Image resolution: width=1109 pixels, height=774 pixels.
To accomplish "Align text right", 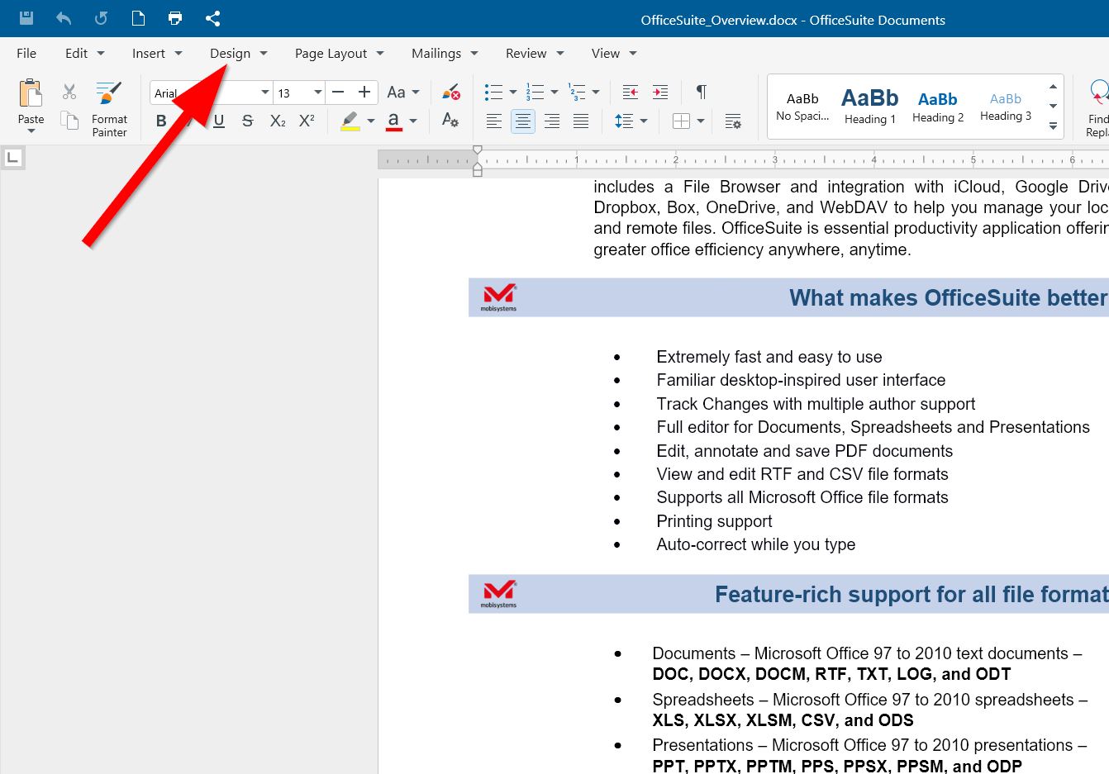I will point(552,121).
